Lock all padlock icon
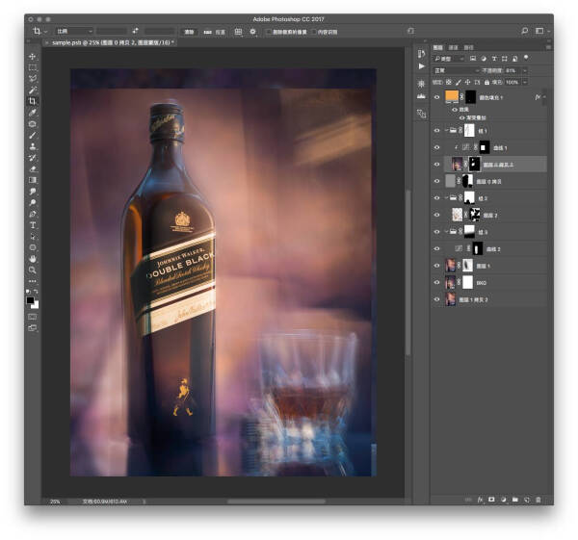 pyautogui.click(x=486, y=82)
